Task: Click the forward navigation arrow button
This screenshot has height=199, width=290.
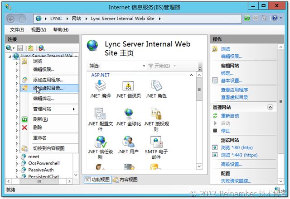Action: pyautogui.click(x=22, y=19)
